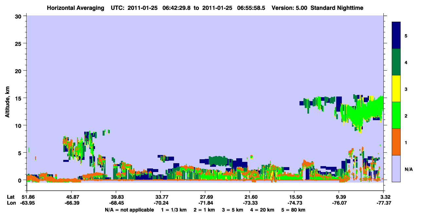Click the colorbar number label 5
The image size is (426, 219).
click(406, 35)
